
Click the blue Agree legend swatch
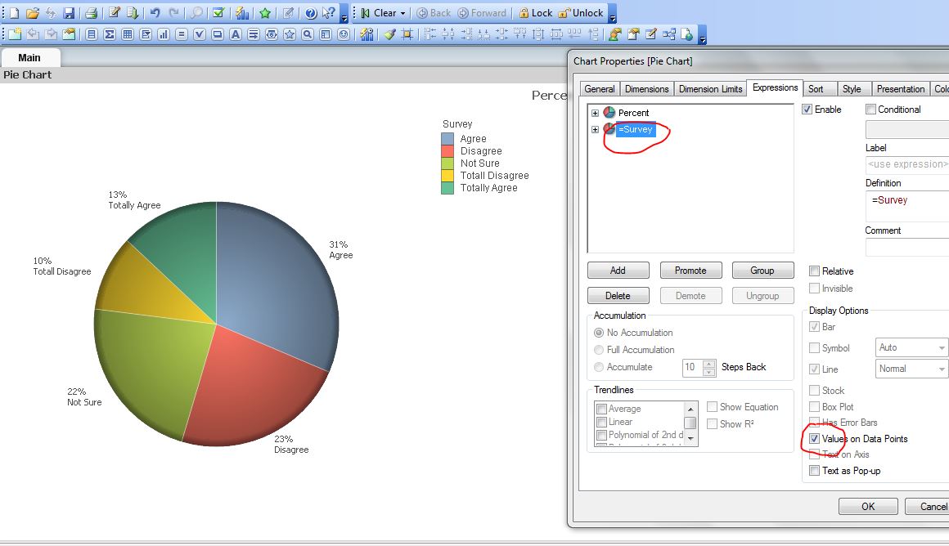pos(448,138)
